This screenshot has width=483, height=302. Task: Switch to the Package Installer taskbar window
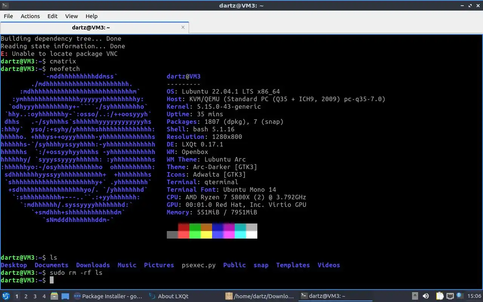tap(109, 296)
